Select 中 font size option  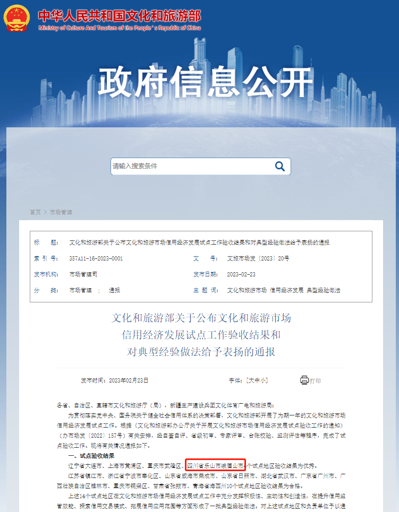pos(257,380)
